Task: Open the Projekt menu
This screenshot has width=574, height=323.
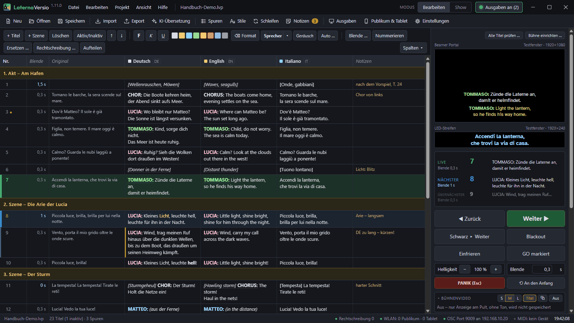Action: pyautogui.click(x=122, y=7)
